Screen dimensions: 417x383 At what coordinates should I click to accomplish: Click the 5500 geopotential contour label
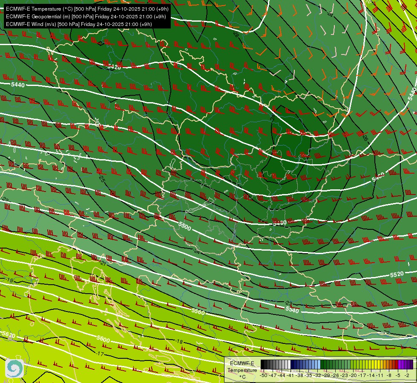click(184, 226)
